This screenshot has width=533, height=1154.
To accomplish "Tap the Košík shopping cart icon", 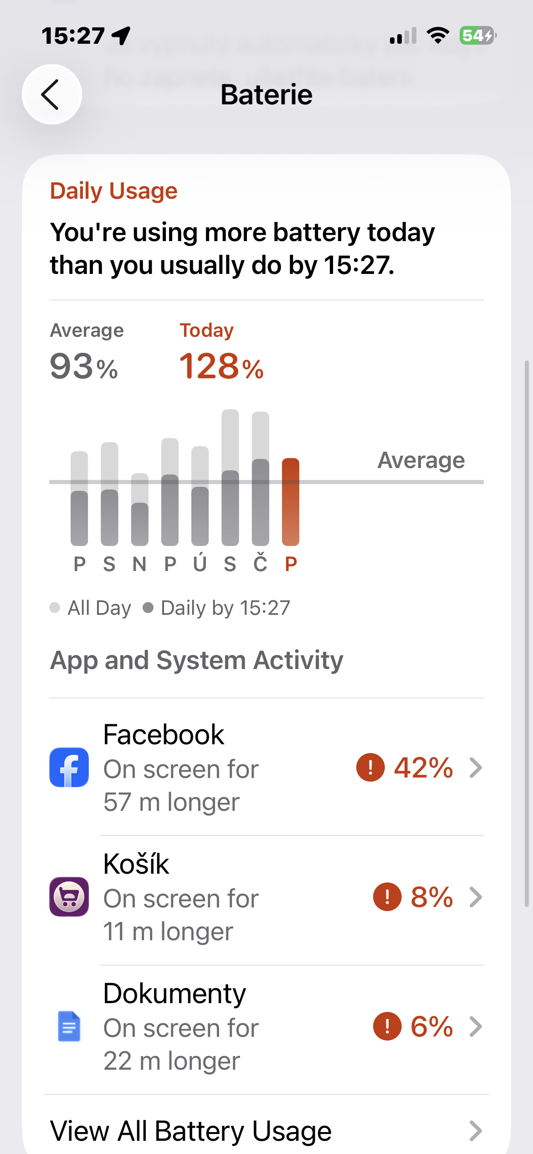I will click(69, 896).
